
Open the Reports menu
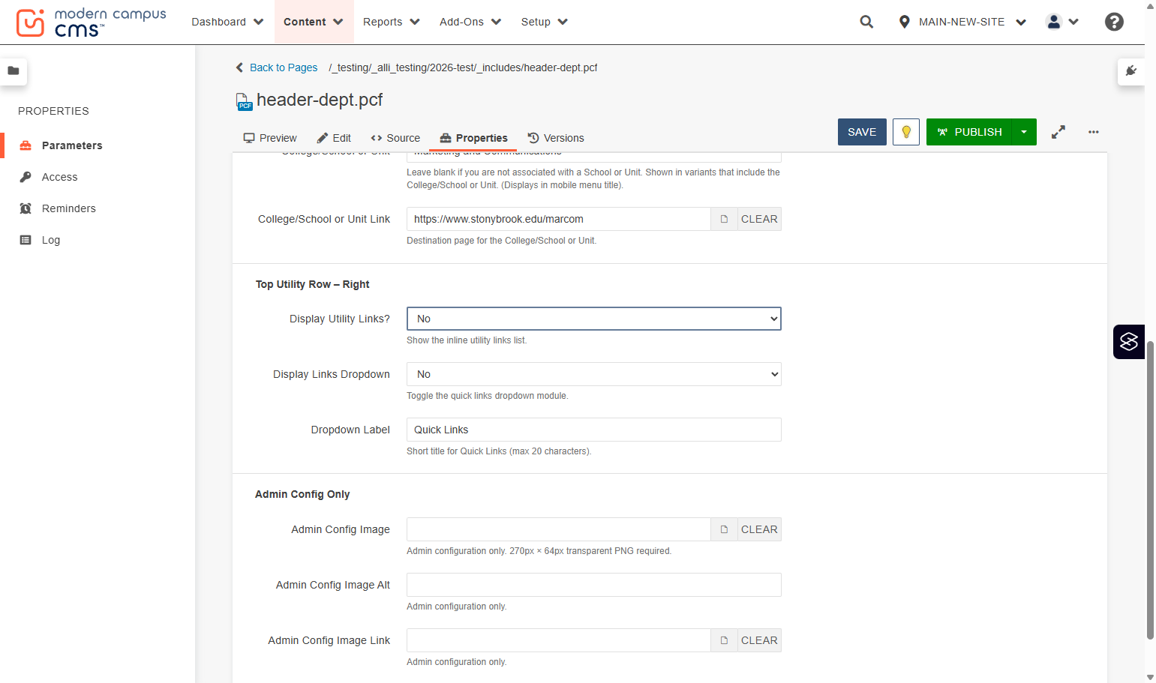392,22
